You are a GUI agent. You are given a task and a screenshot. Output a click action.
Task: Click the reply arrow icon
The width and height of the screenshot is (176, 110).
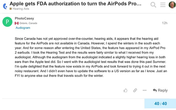pos(155,90)
